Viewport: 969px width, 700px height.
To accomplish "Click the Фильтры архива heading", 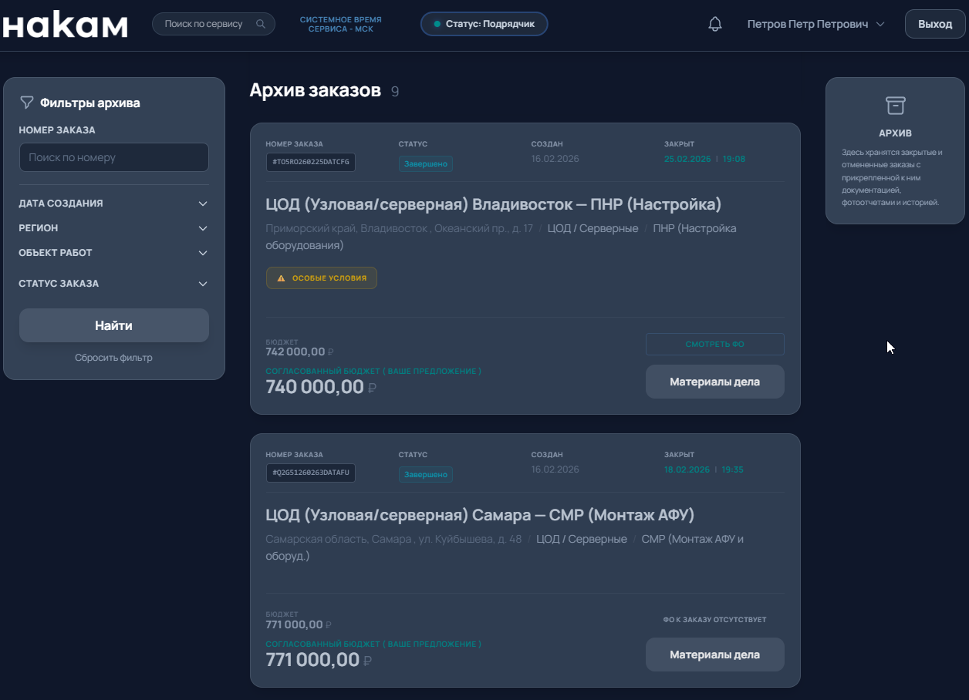I will pyautogui.click(x=90, y=103).
